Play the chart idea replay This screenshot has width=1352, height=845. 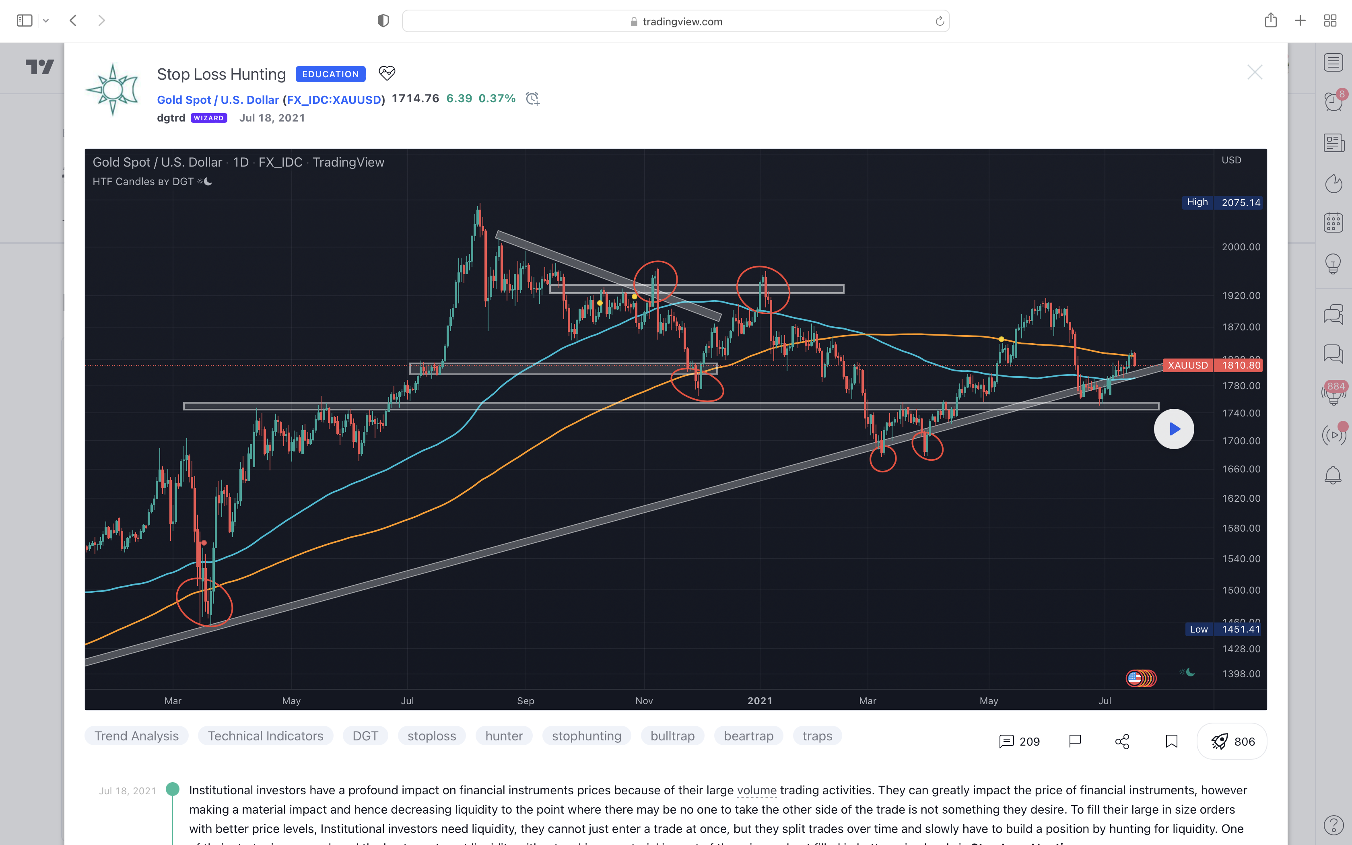[x=1174, y=429]
